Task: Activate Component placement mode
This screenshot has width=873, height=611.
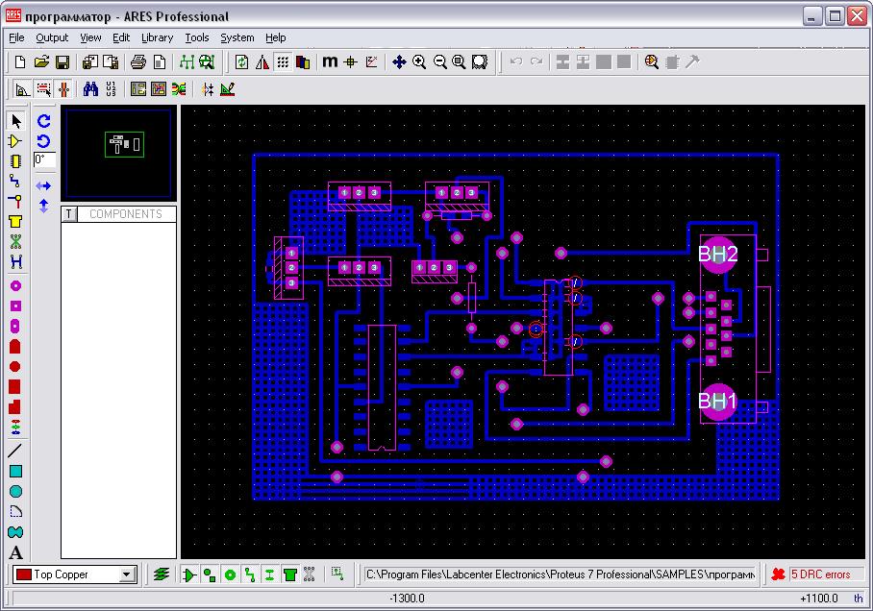Action: tap(15, 141)
